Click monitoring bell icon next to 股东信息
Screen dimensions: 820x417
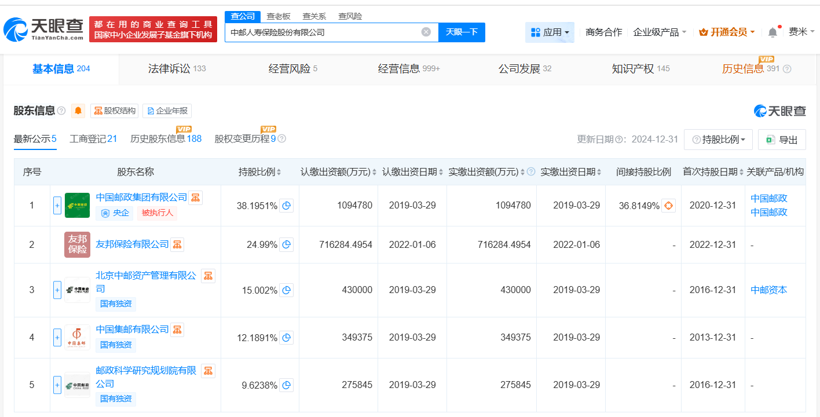[x=78, y=111]
